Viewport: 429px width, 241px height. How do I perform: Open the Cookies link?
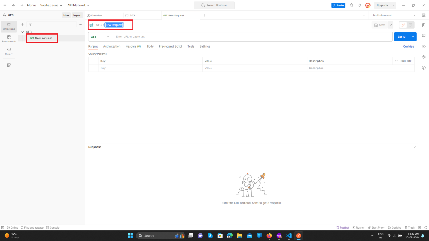[x=408, y=46]
